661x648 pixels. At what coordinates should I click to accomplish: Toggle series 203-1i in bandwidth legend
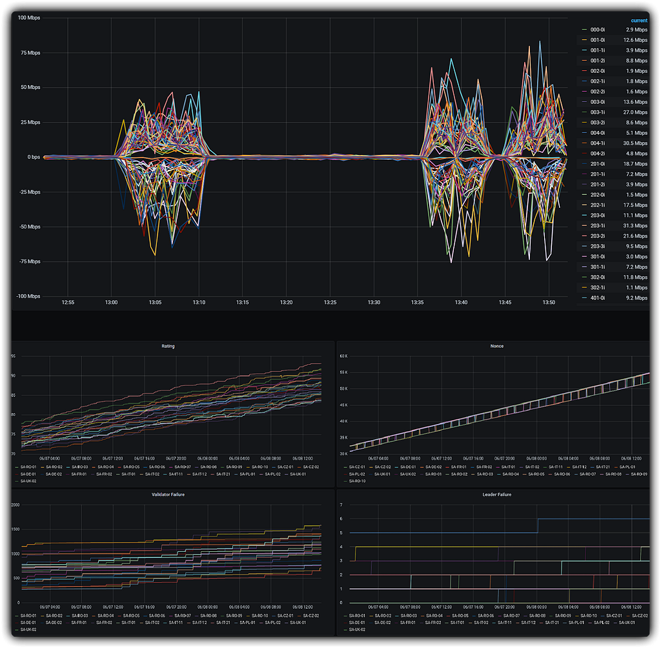pos(597,226)
